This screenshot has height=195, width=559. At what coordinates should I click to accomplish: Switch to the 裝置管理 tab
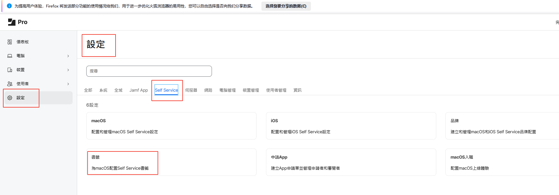pos(251,90)
